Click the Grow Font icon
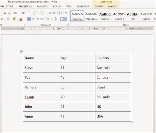 pos(5,13)
